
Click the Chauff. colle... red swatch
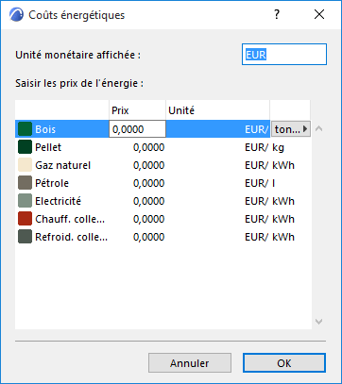click(26, 219)
